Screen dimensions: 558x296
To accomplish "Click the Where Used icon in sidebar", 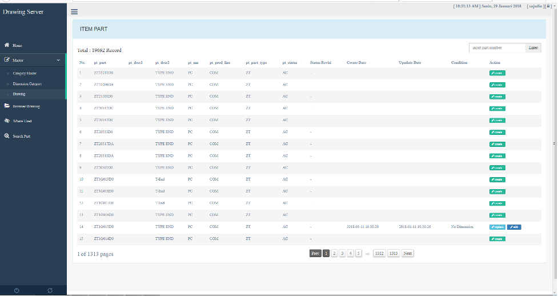I will coord(6,121).
